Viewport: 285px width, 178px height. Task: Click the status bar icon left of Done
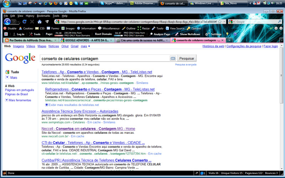[x=5, y=173]
